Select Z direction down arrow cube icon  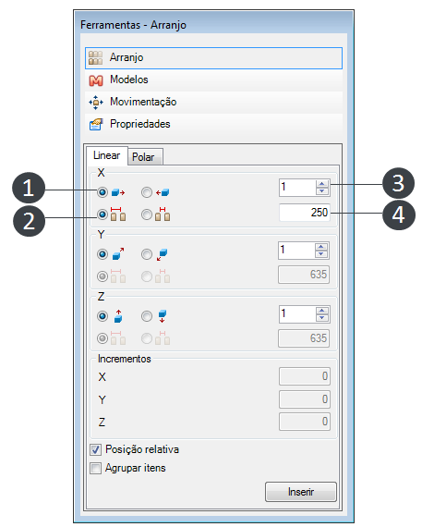coord(163,316)
